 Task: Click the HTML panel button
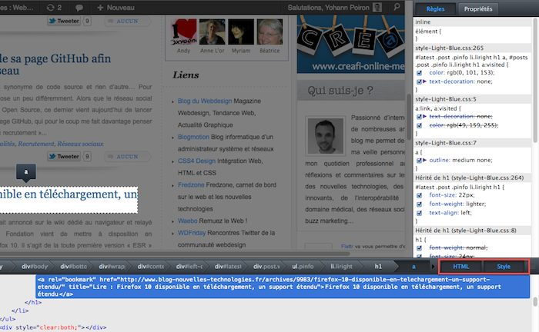pos(460,266)
